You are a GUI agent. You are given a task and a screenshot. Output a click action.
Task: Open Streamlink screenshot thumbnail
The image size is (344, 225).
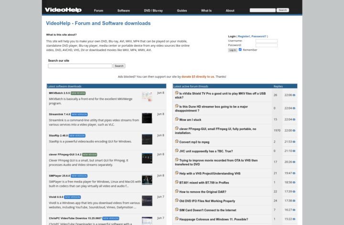click(x=147, y=118)
